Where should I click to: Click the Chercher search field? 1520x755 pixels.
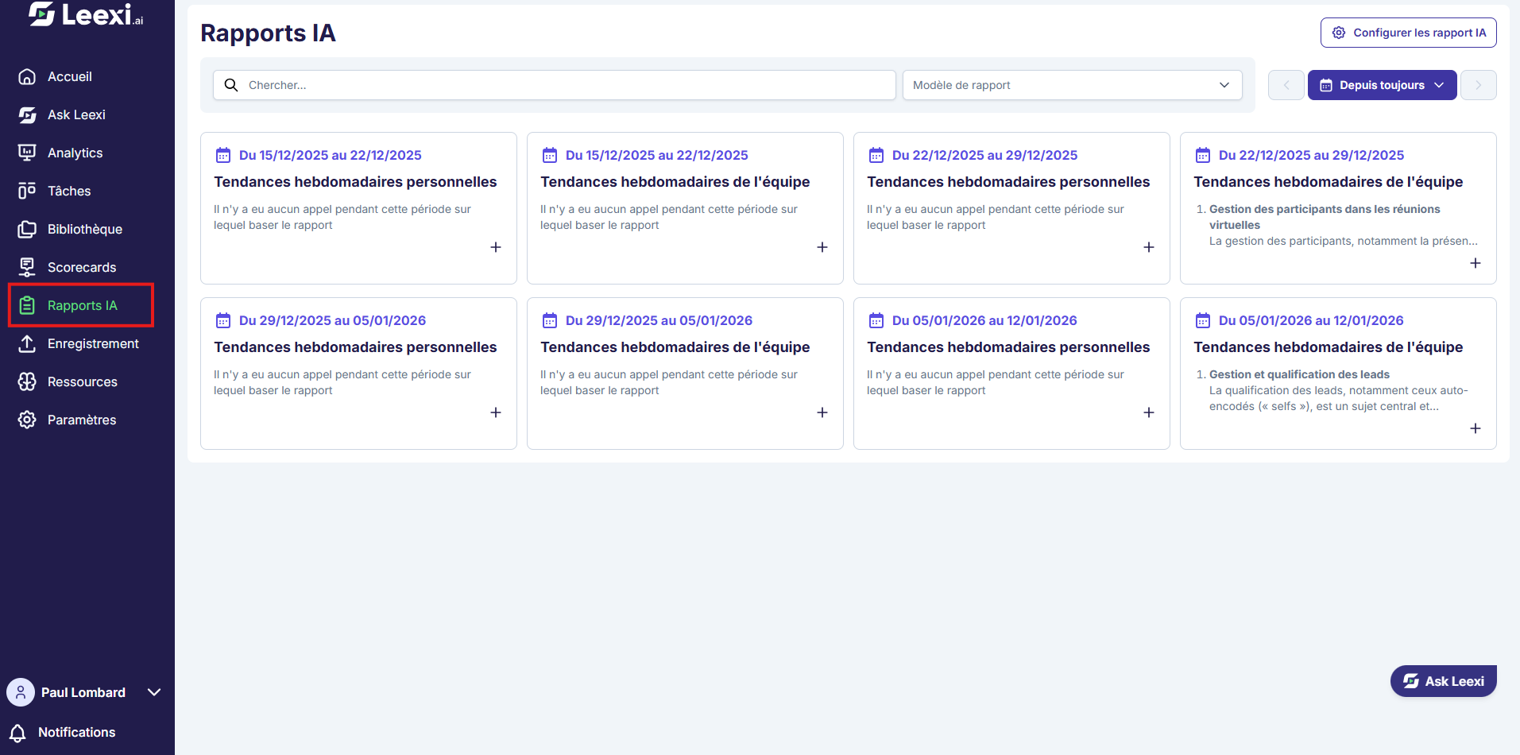click(555, 85)
